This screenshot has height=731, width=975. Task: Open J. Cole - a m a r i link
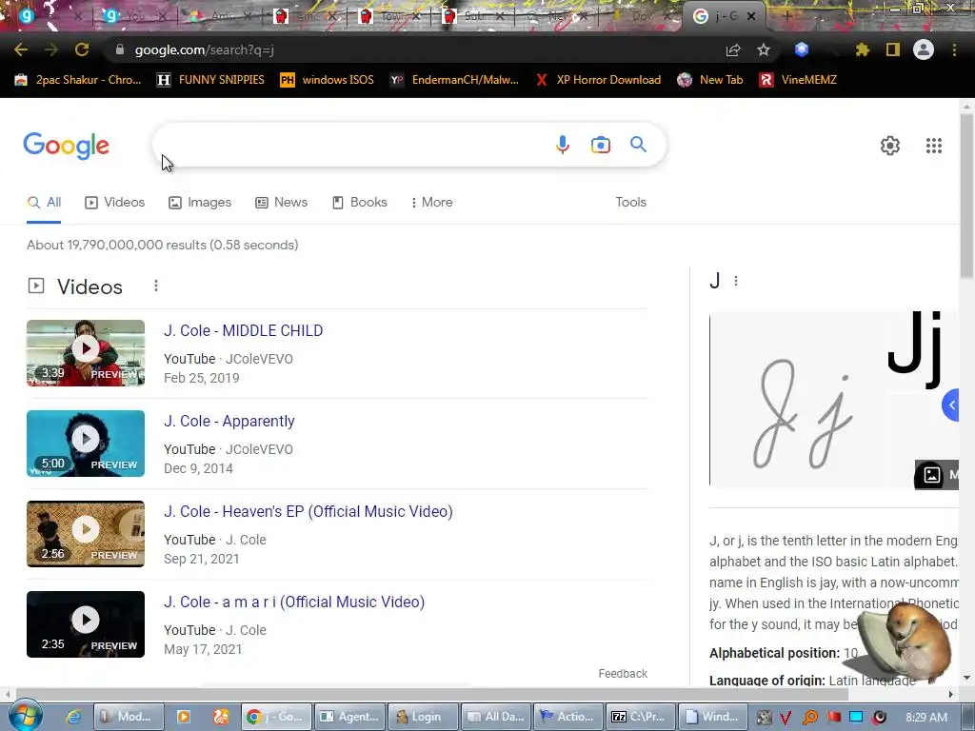(294, 602)
